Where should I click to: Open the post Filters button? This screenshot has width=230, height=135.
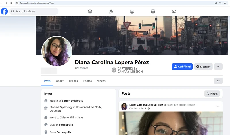point(212,94)
